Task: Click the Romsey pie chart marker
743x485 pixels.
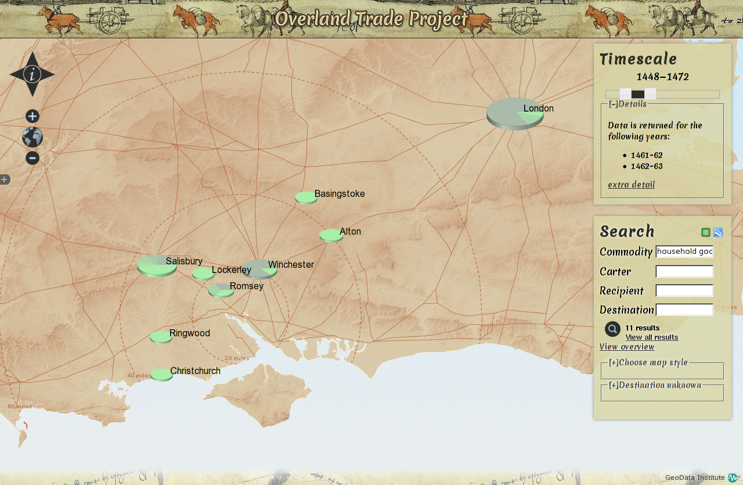Action: [221, 290]
